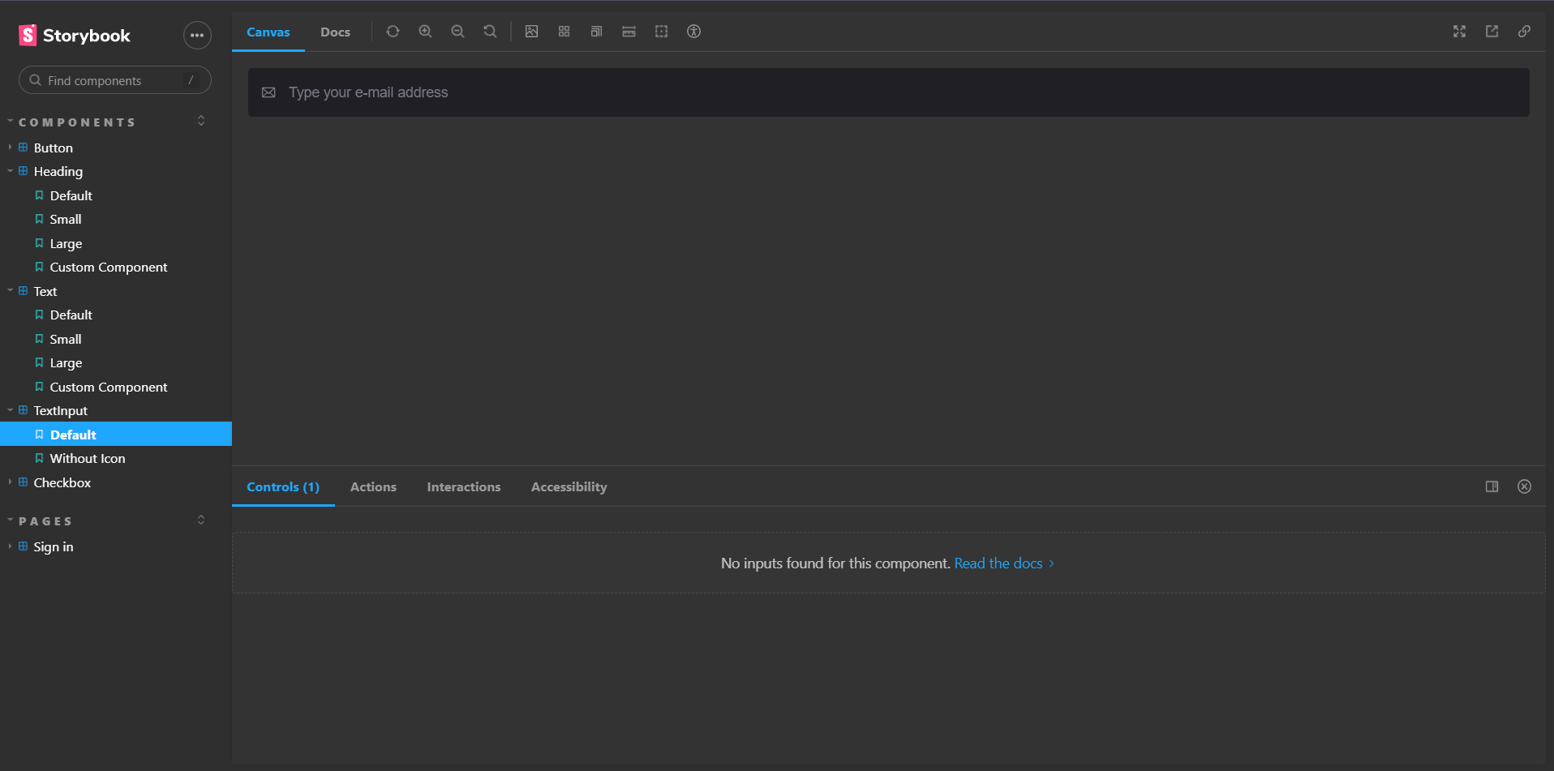The image size is (1554, 771).
Task: Enable the measure addon ruler
Action: 629,32
